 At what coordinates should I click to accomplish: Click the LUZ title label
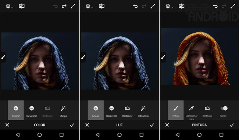coord(119,125)
